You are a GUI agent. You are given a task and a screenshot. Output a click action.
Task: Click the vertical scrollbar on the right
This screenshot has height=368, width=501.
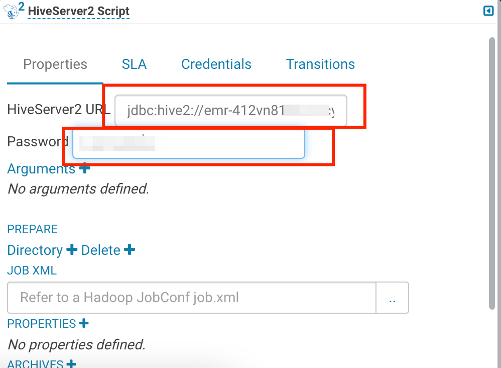(492, 173)
